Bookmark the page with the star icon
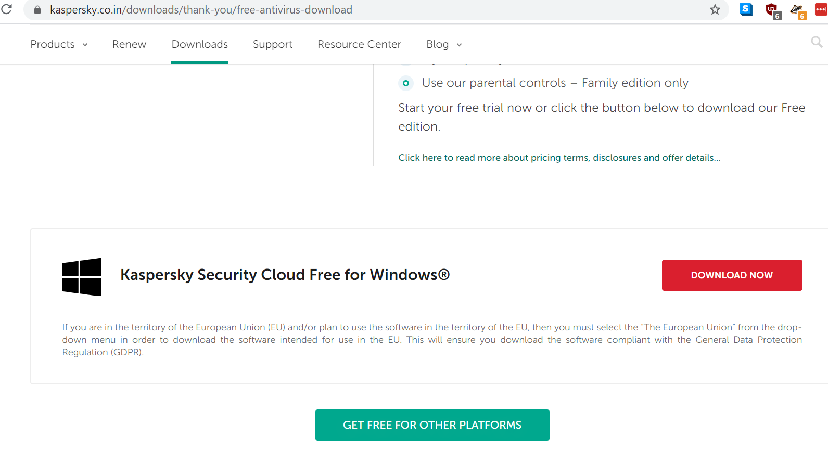This screenshot has width=828, height=462. (715, 9)
